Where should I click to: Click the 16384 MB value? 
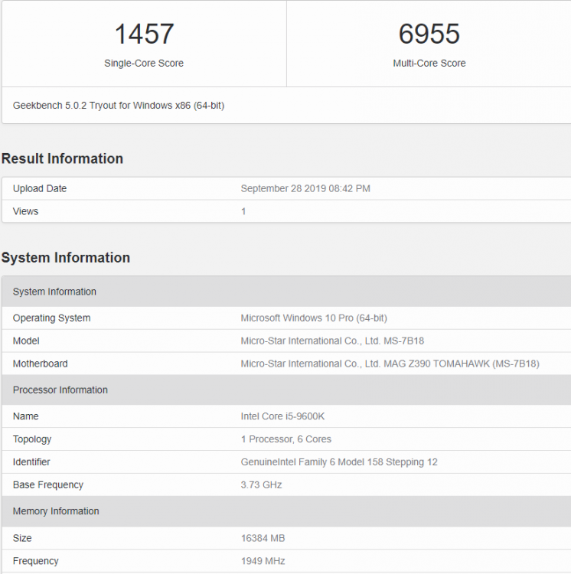tap(263, 538)
